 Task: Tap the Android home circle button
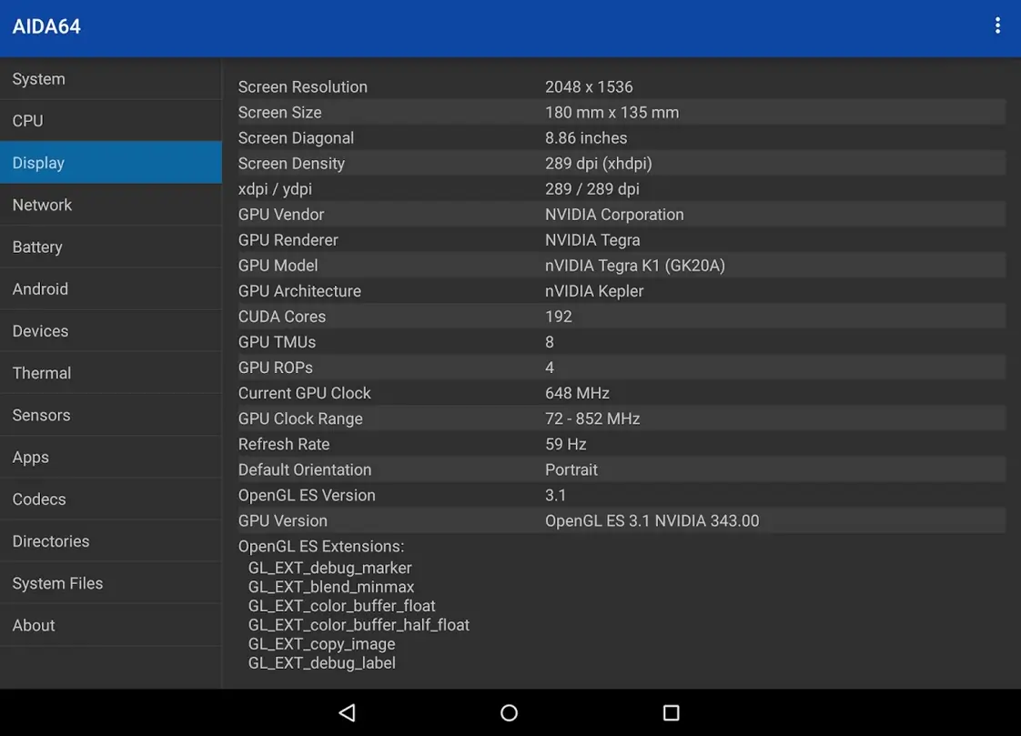click(510, 712)
